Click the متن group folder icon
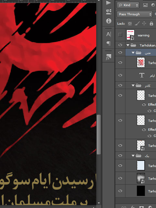 [x=138, y=53]
